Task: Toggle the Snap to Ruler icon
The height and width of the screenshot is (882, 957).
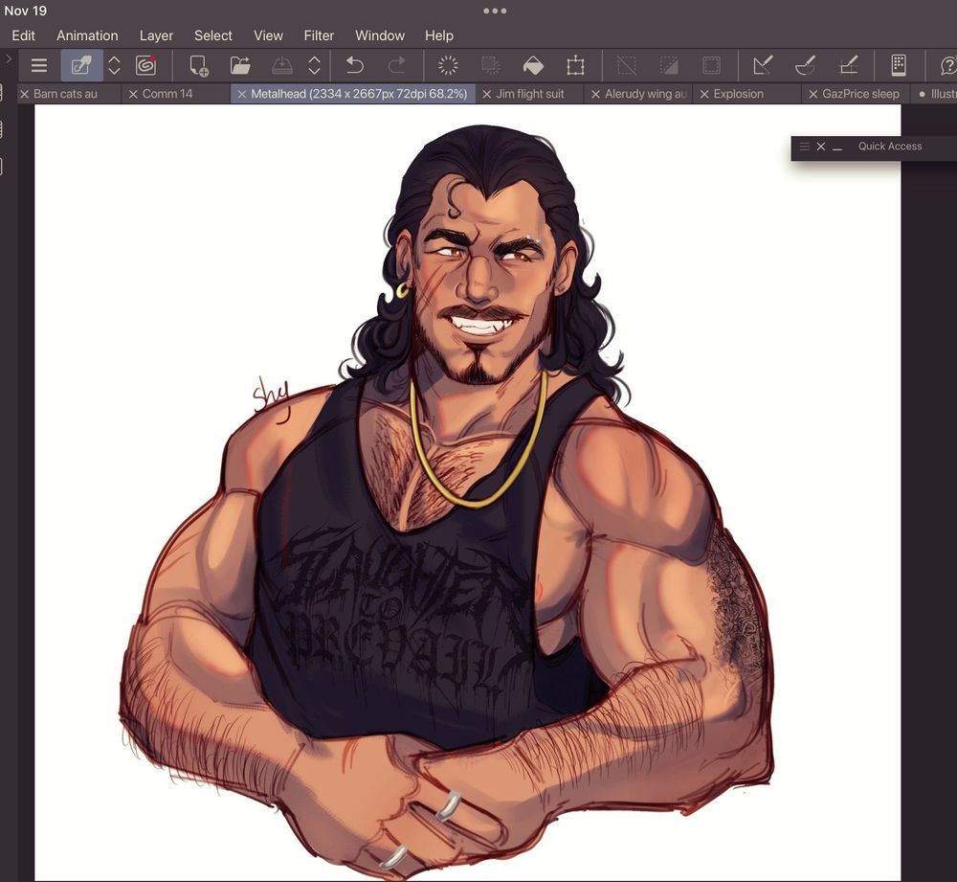Action: (x=763, y=65)
